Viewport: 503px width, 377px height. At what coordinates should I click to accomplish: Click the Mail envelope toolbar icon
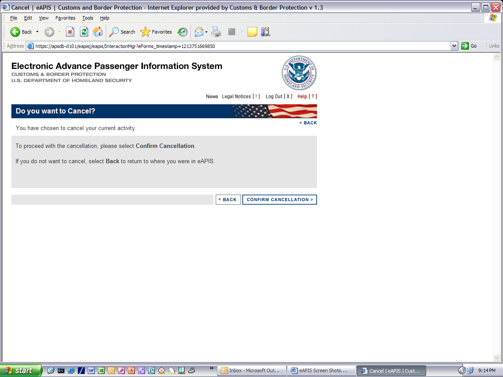tap(199, 32)
